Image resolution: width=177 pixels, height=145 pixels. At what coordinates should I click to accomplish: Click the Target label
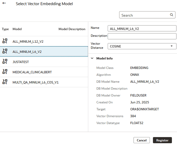101,109
